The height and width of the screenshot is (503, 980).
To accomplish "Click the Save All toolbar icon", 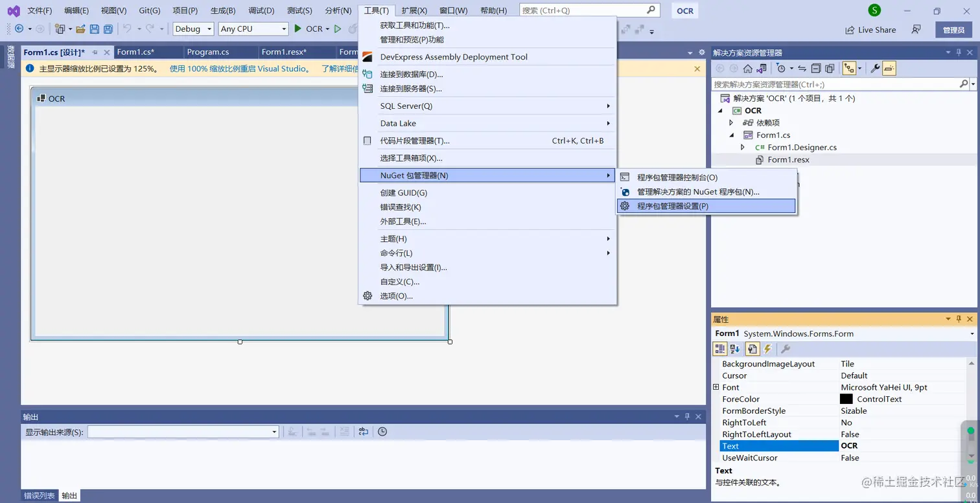I will tap(108, 29).
